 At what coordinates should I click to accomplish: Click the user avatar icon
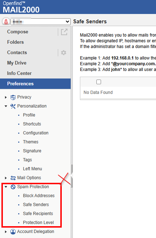click(x=6, y=22)
